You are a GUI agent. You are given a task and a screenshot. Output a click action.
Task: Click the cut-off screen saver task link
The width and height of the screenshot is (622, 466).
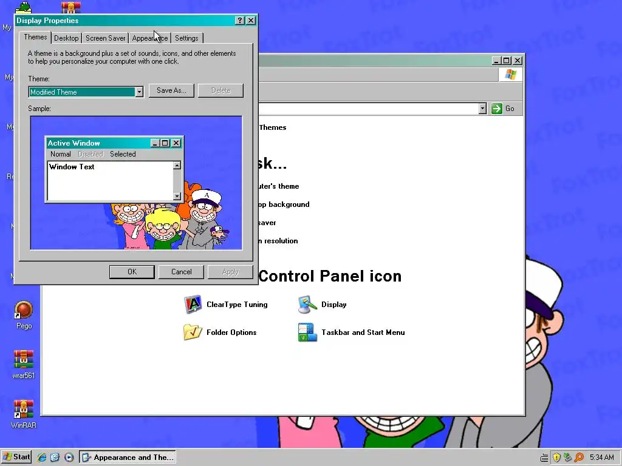[267, 223]
